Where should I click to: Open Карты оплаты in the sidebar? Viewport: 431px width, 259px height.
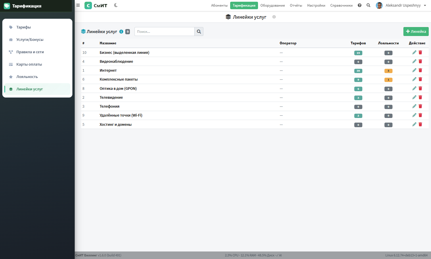tap(37, 64)
